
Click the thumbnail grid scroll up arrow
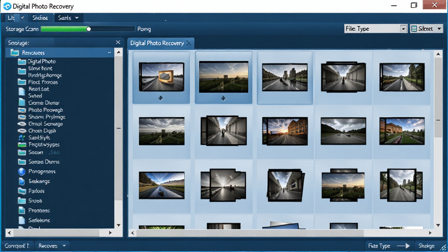click(438, 54)
